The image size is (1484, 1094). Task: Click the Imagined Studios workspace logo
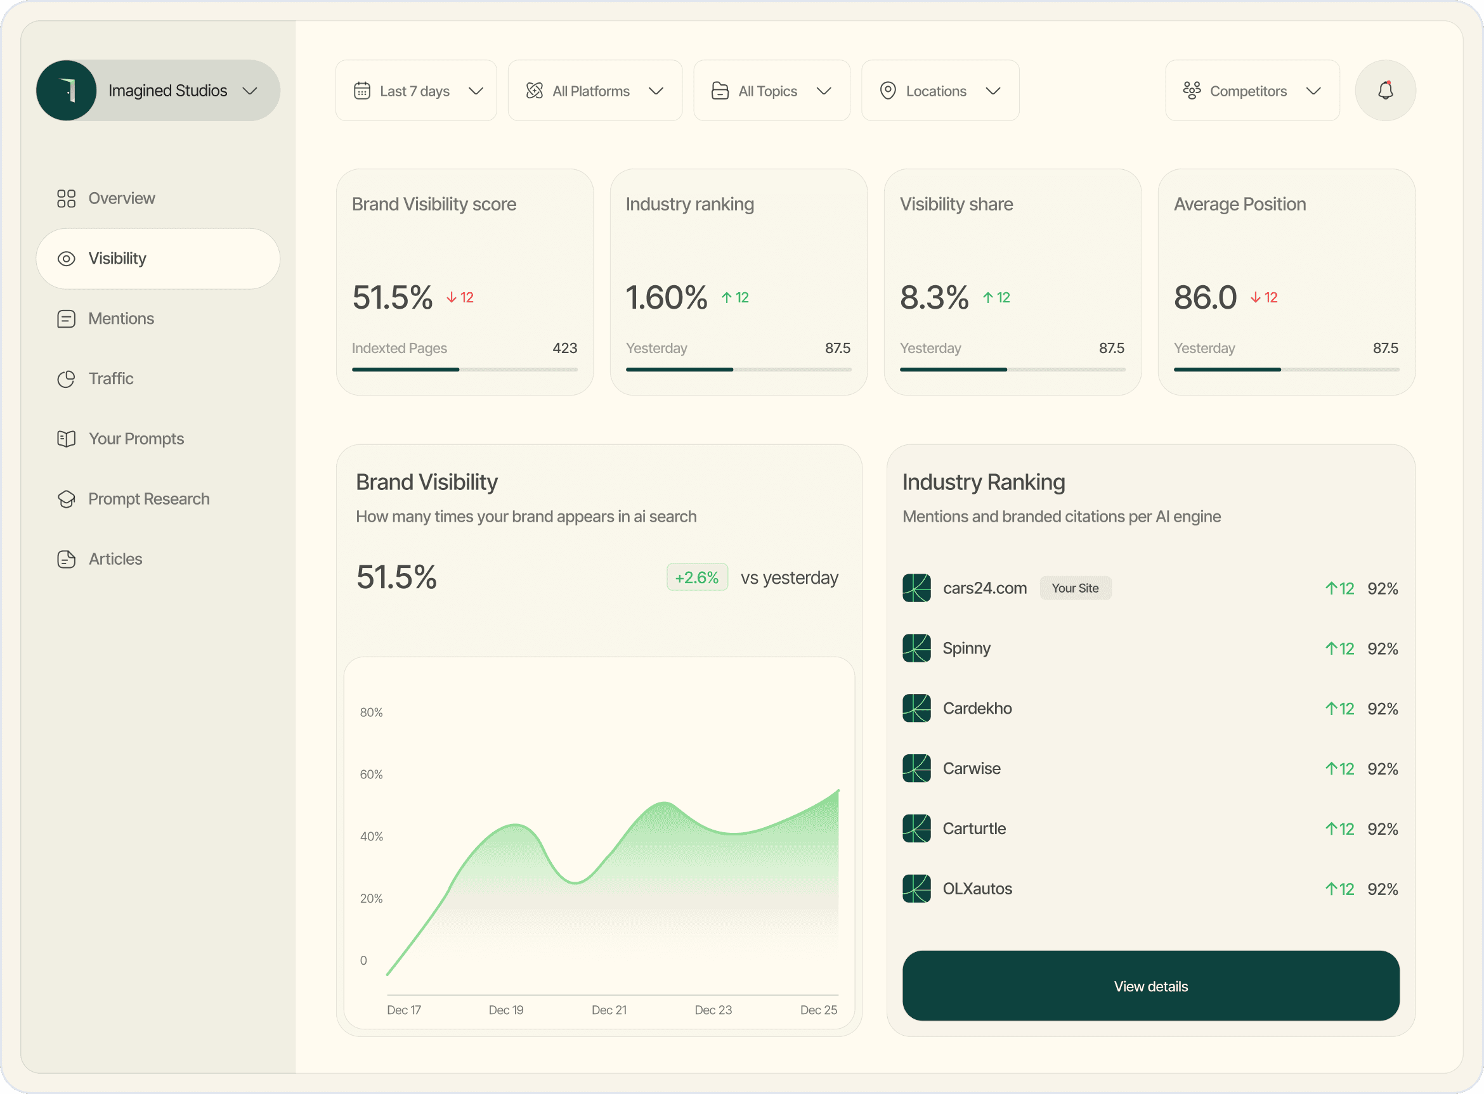pos(67,90)
